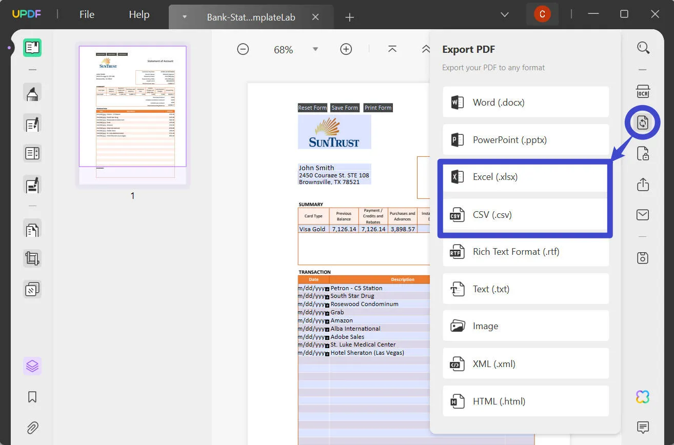Image resolution: width=674 pixels, height=445 pixels.
Task: Open the UPDF AI assistant icon
Action: click(x=643, y=396)
